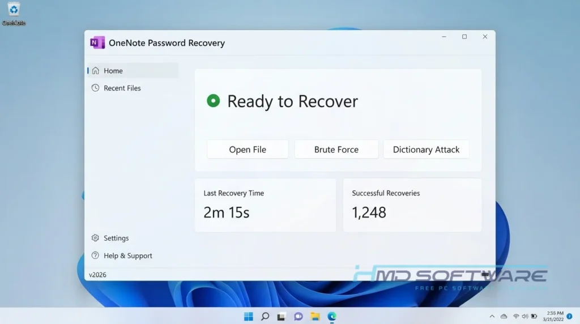The width and height of the screenshot is (580, 324).
Task: Start a Dictionary Attack
Action: click(426, 150)
